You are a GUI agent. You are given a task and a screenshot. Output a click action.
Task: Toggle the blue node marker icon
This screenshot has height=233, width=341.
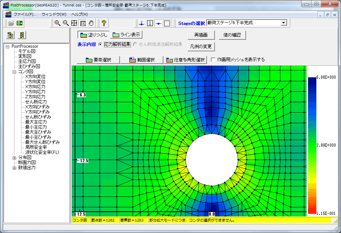click(158, 23)
